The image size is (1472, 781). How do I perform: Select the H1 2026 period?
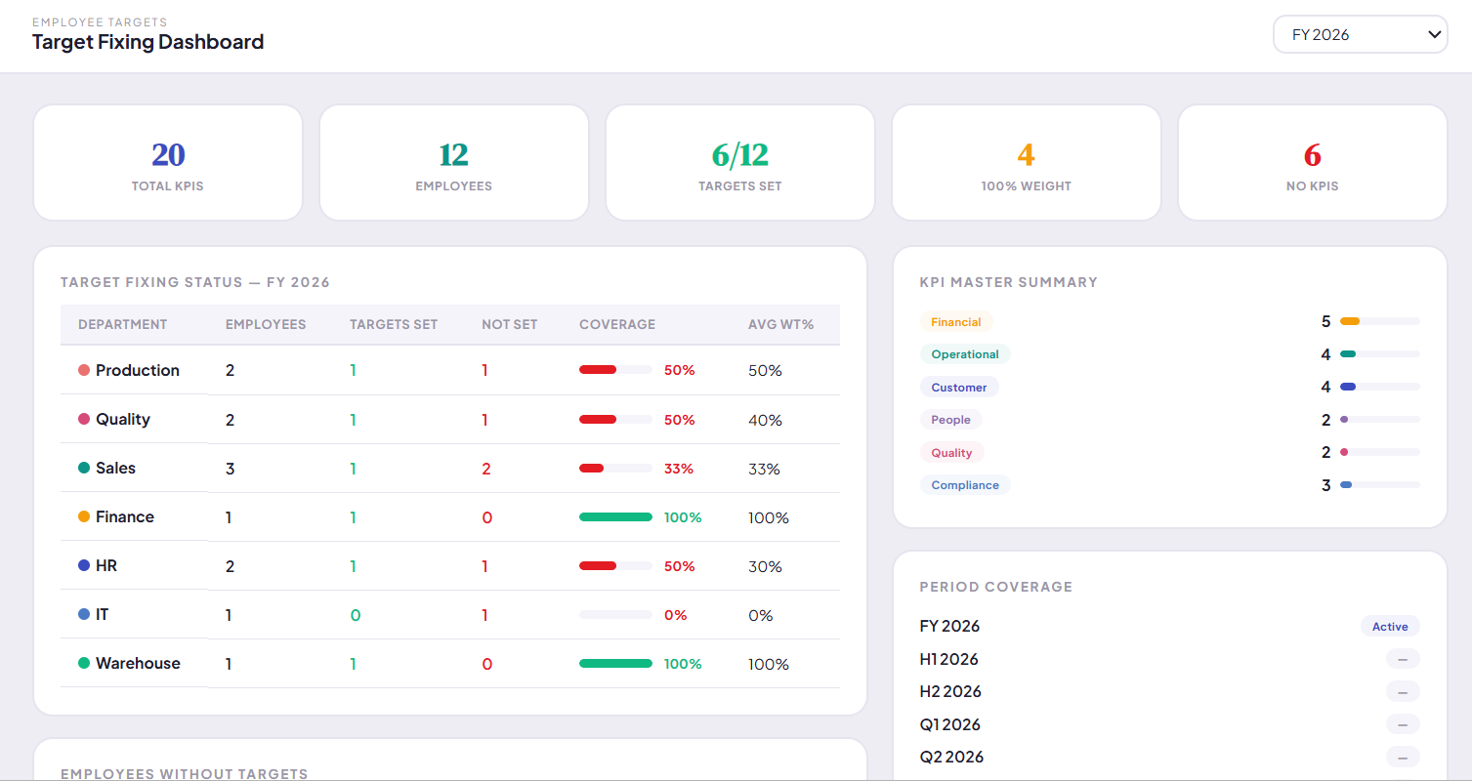949,659
